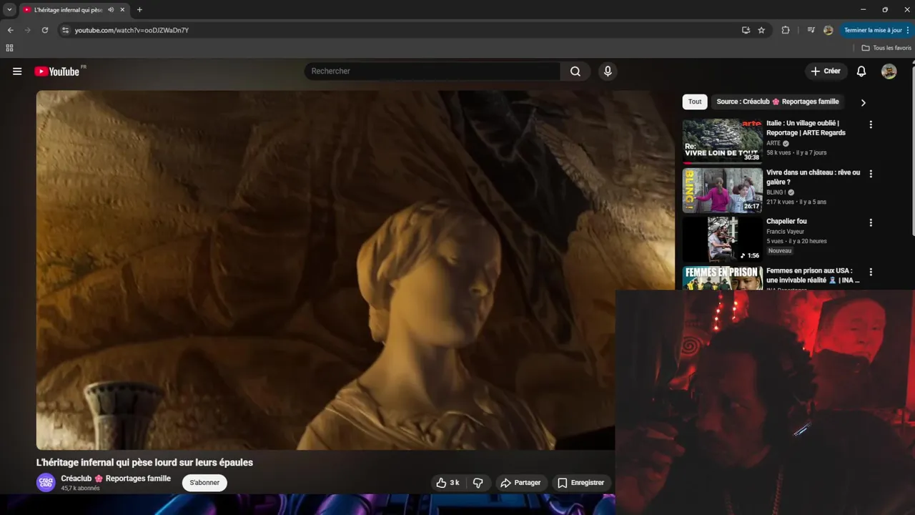Open options for Vivre dans un château video
This screenshot has width=915, height=515.
coord(871,174)
